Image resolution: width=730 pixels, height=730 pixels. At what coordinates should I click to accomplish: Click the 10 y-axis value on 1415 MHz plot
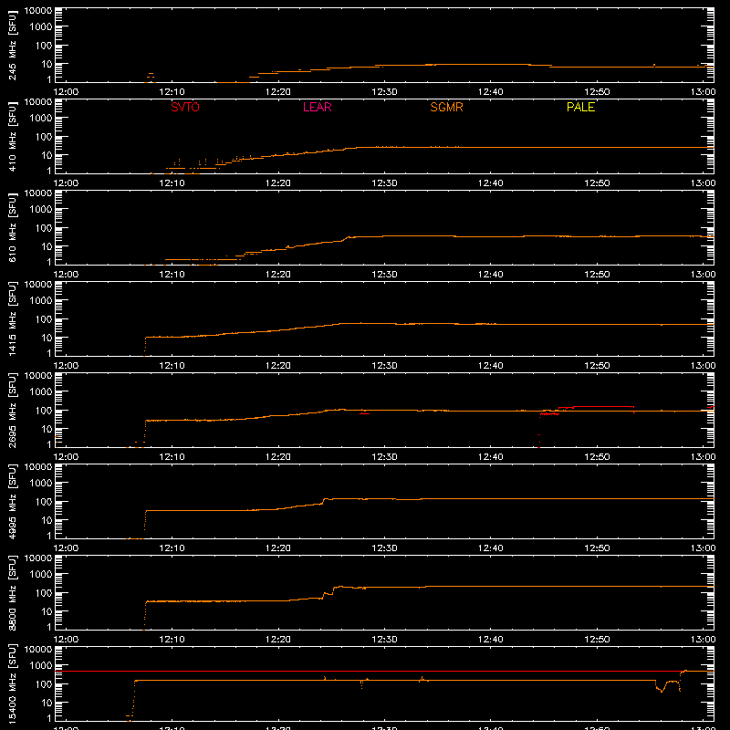[x=47, y=338]
